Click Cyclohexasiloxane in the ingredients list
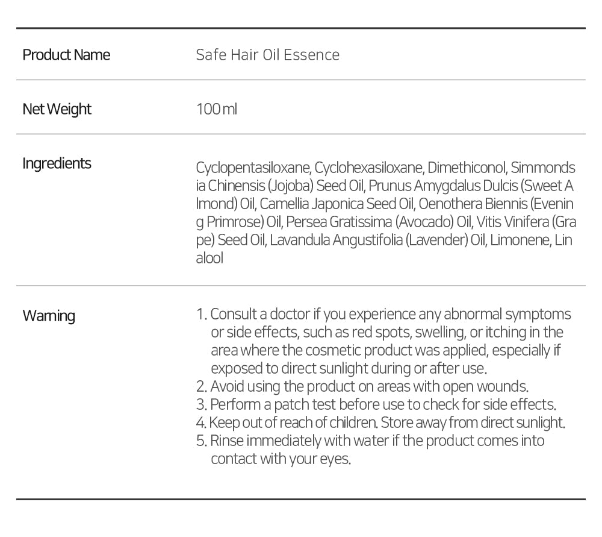The image size is (602, 537). click(x=369, y=168)
